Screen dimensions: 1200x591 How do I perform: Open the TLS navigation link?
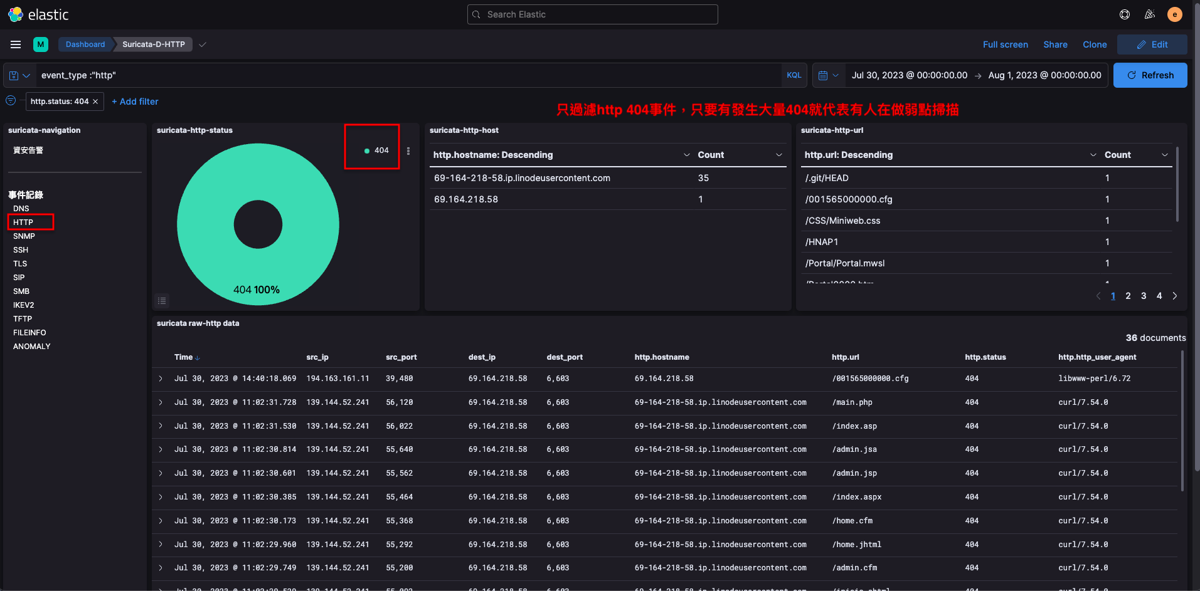(20, 264)
